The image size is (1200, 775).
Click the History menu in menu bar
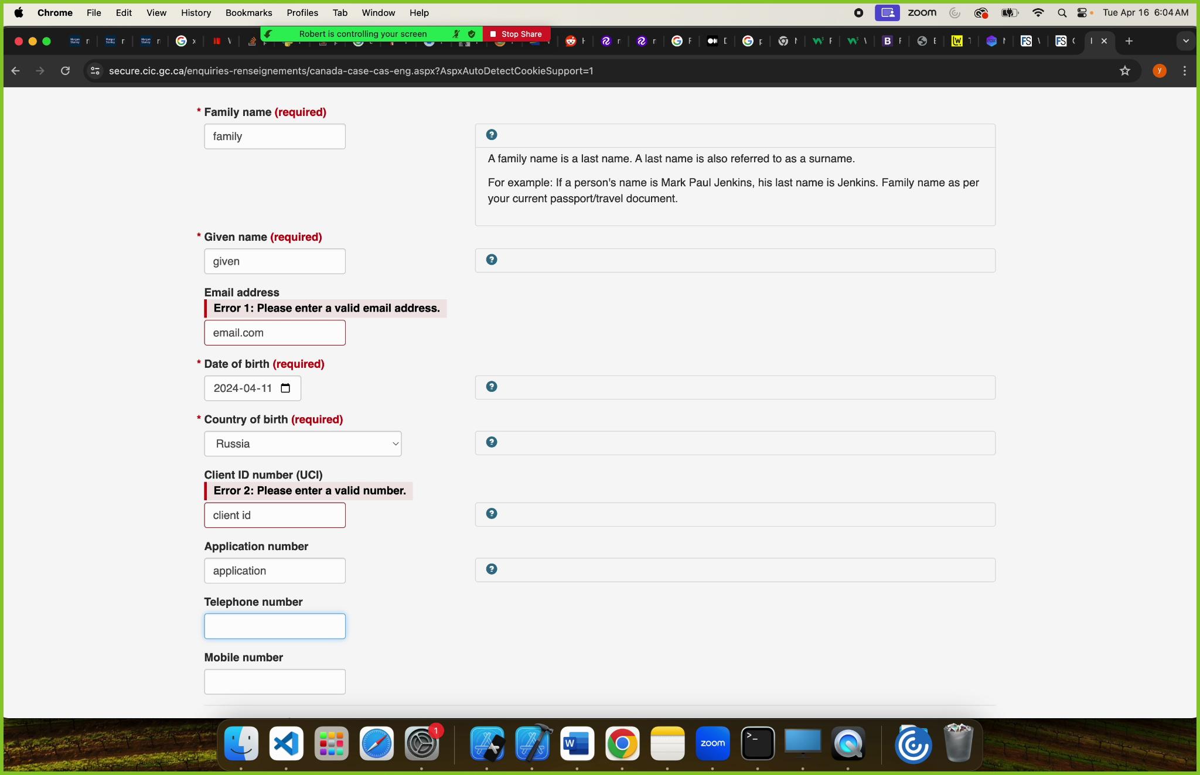pyautogui.click(x=195, y=12)
